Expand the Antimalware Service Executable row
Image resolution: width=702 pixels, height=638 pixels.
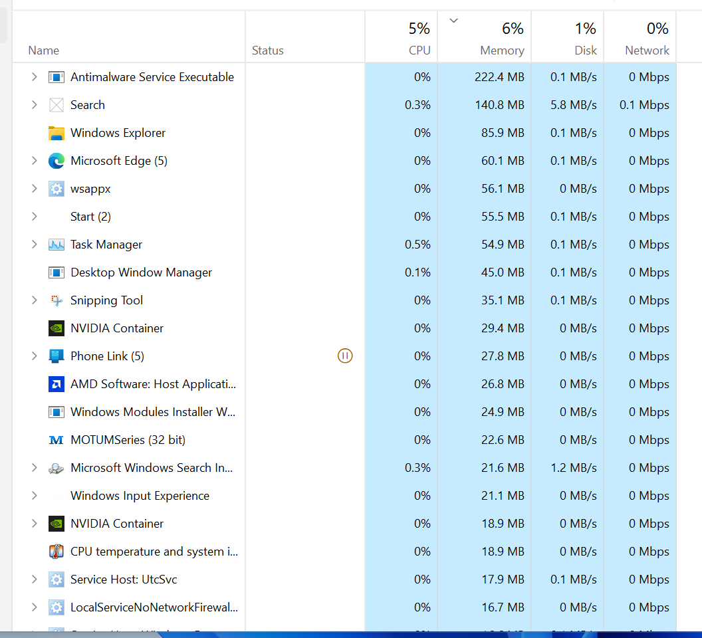(35, 77)
